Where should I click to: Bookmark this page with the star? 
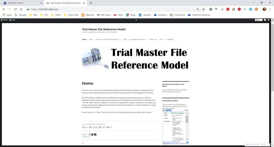coord(203,9)
